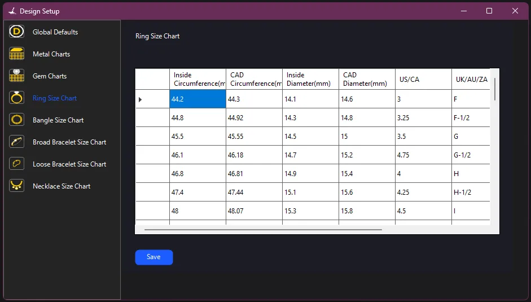Screen dimensions: 531x302
Task: Maximize the Design Setup window
Action: [489, 11]
